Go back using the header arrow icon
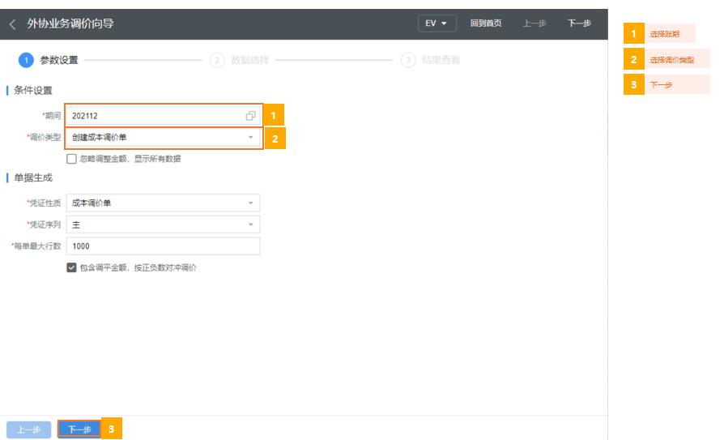 click(x=12, y=24)
